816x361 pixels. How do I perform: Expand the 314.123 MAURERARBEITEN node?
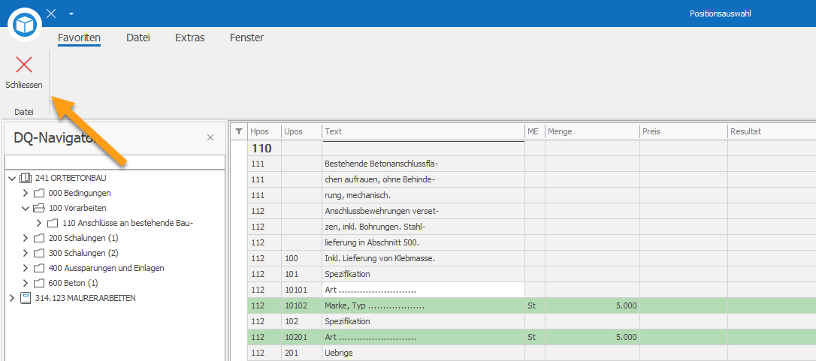(13, 298)
